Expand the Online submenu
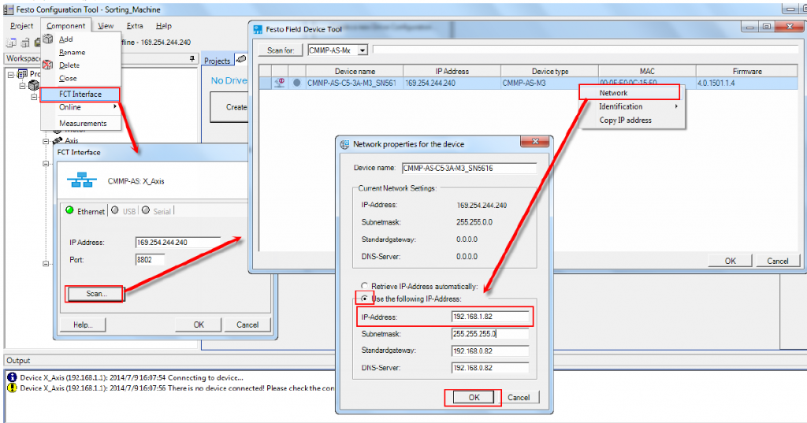The height and width of the screenshot is (423, 807). (80, 107)
